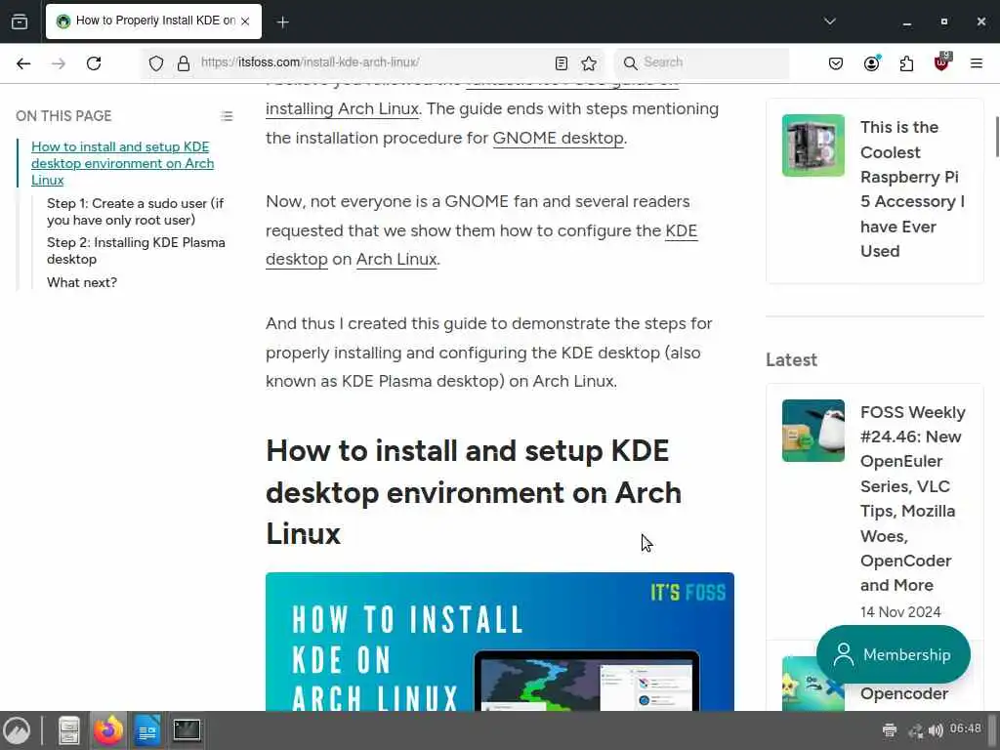Viewport: 1000px width, 750px height.
Task: Open the terminal from the taskbar
Action: [187, 730]
